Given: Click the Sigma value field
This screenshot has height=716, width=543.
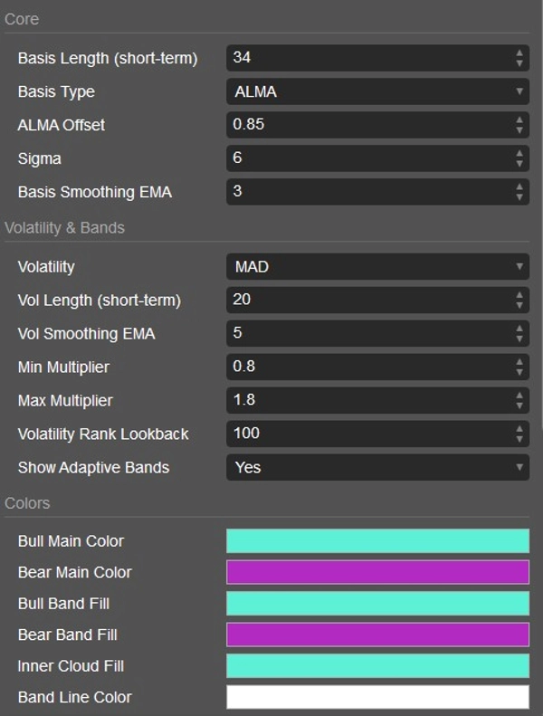Looking at the screenshot, I should coord(367,158).
